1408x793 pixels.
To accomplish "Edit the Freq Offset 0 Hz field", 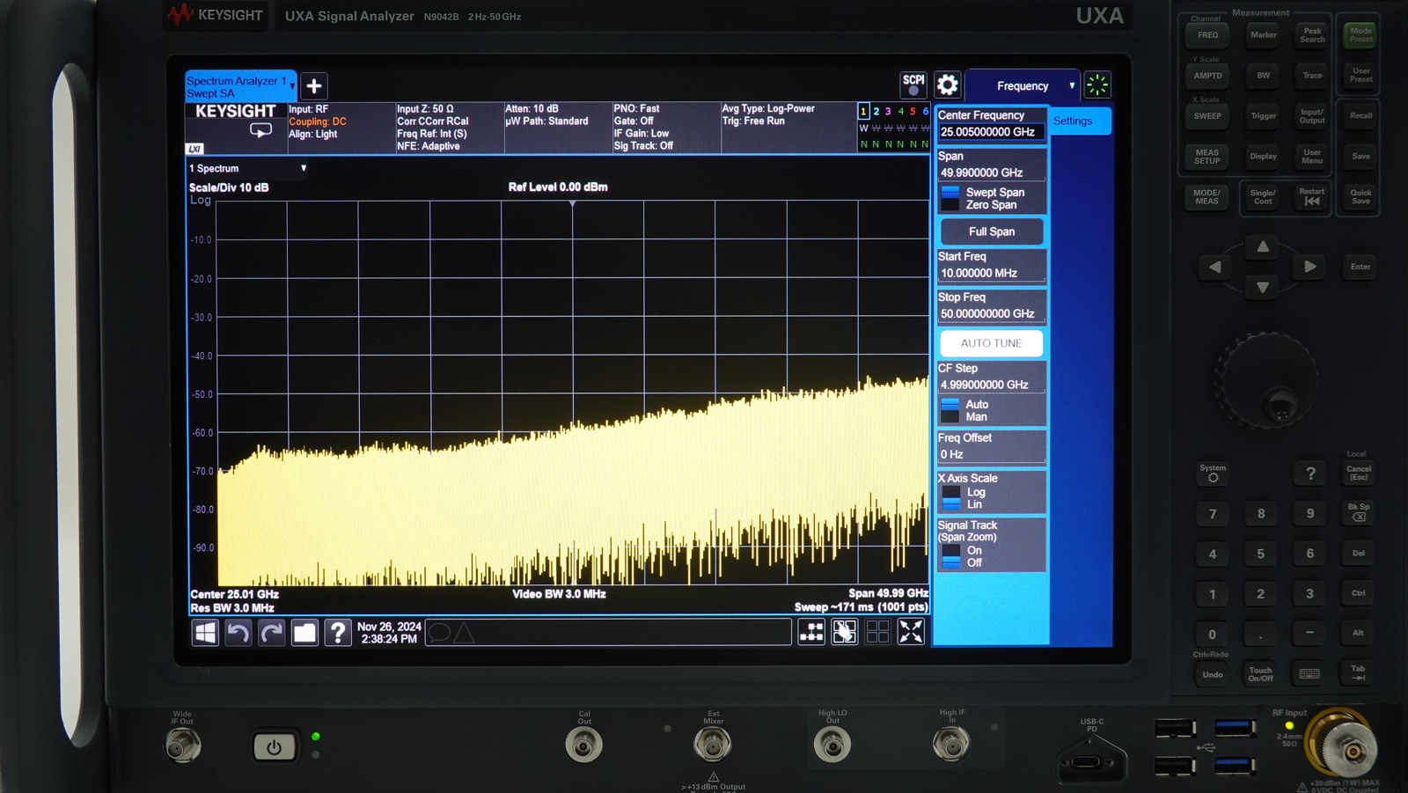I will click(x=992, y=454).
